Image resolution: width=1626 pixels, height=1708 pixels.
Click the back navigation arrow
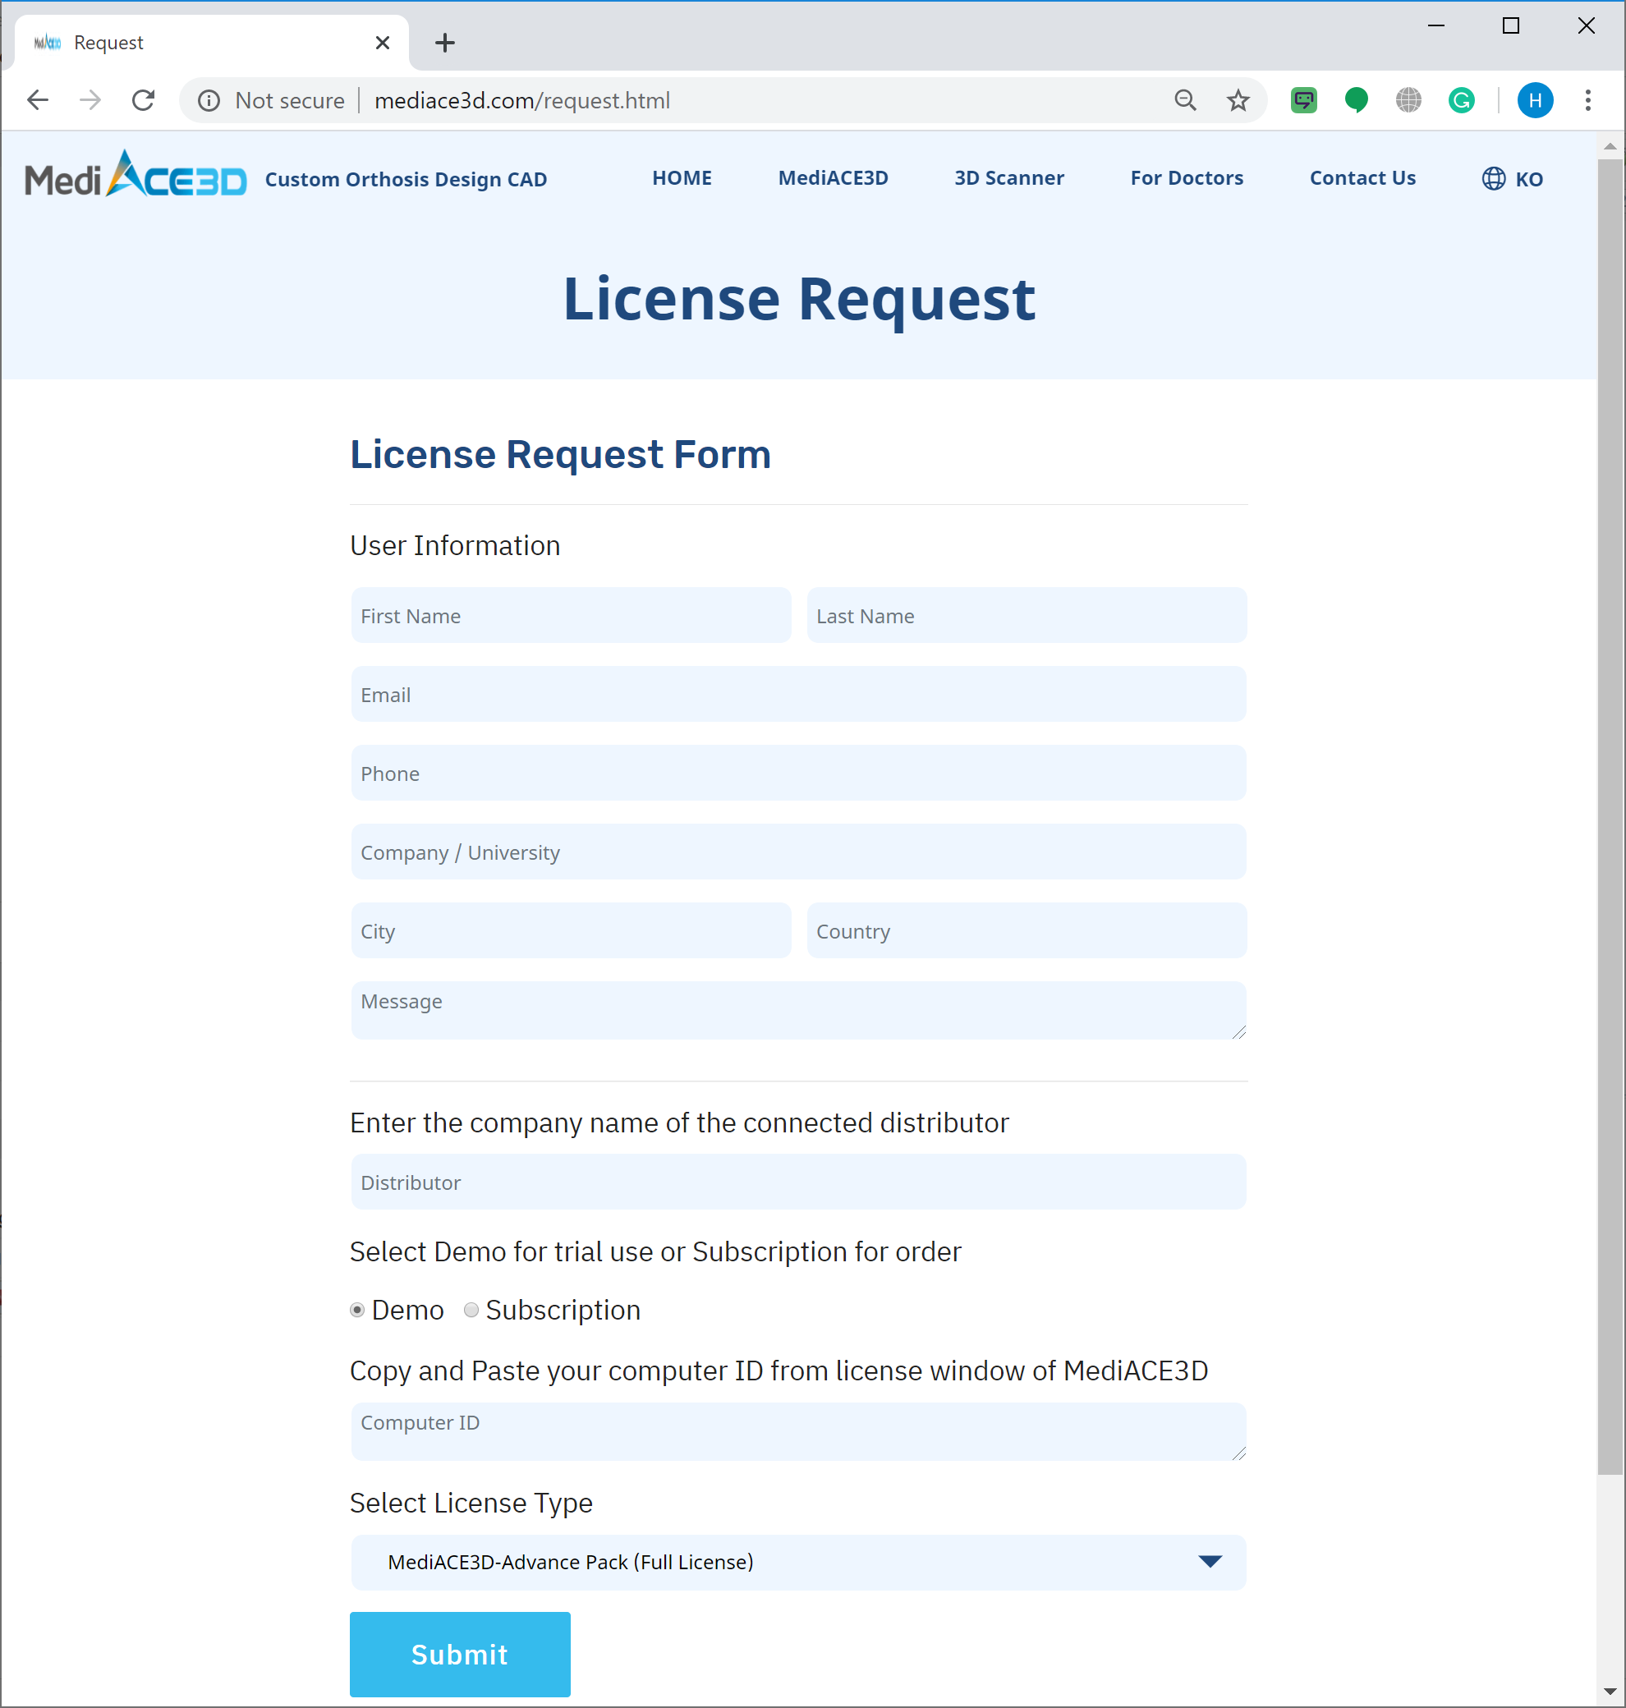pyautogui.click(x=37, y=99)
